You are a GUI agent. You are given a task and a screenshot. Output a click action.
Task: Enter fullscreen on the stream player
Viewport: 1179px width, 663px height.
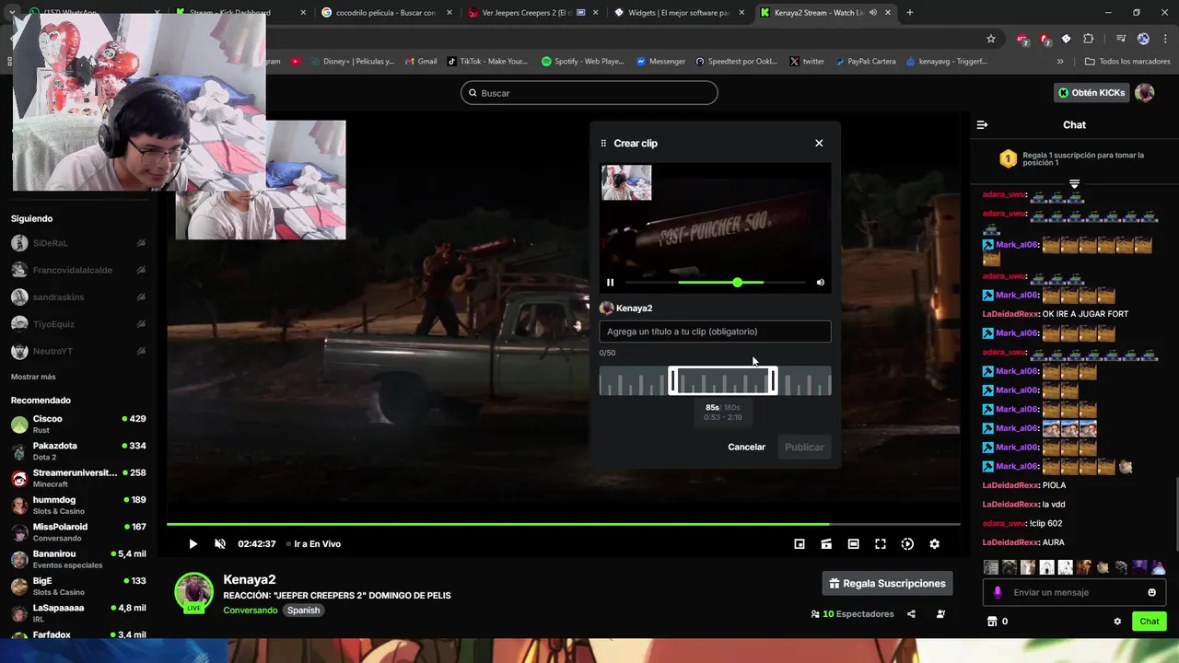pyautogui.click(x=881, y=544)
